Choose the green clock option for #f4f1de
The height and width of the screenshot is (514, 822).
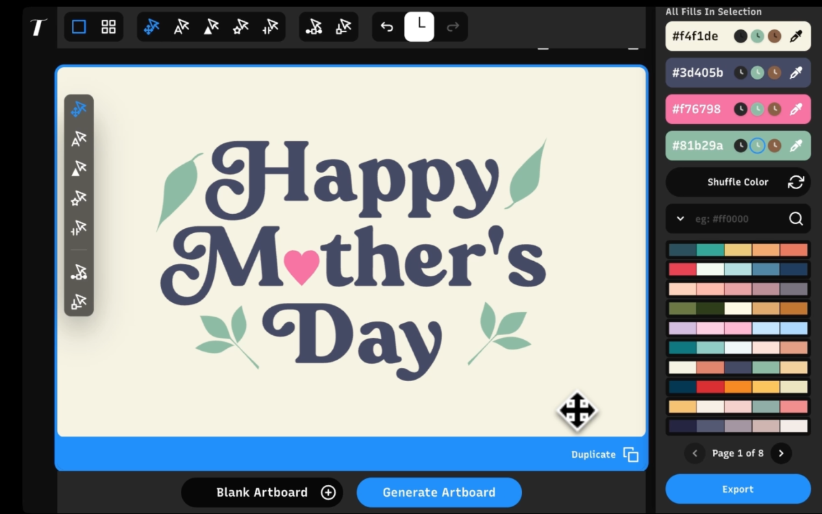(757, 36)
